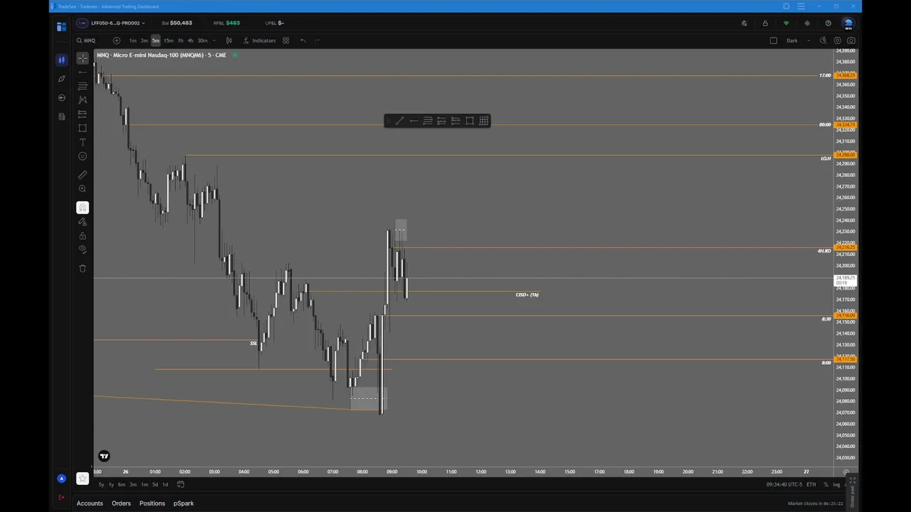This screenshot has width=911, height=512.
Task: Take a chart snapshot with camera
Action: click(851, 41)
